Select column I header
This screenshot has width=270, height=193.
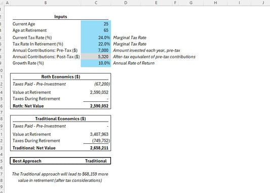coord(239,3)
